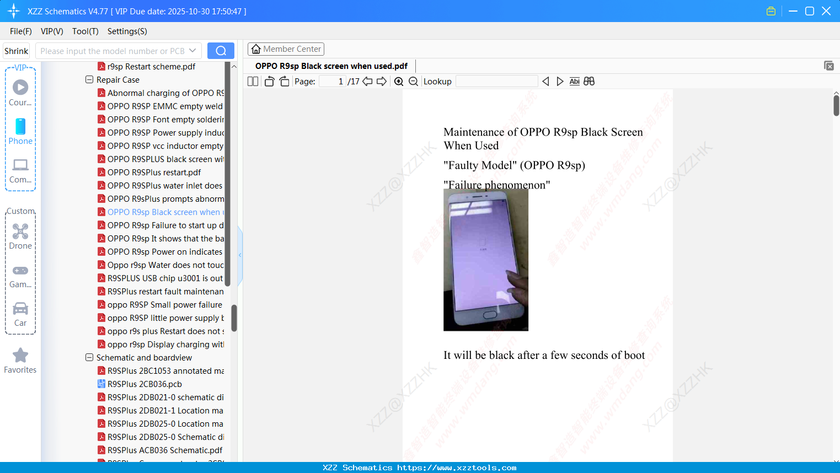The width and height of the screenshot is (840, 473).
Task: Open the binoculars advanced search
Action: click(x=588, y=81)
